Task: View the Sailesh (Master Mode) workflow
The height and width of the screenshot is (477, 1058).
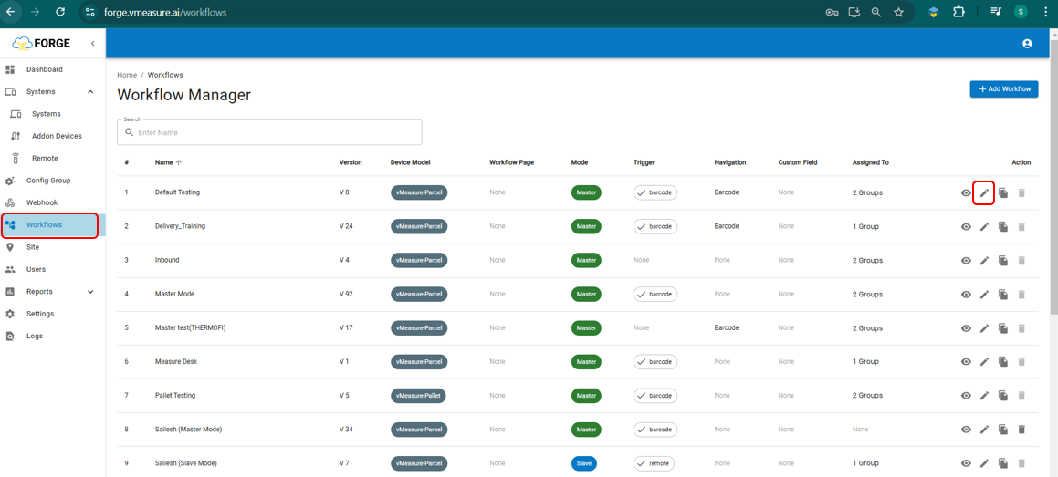Action: 966,430
